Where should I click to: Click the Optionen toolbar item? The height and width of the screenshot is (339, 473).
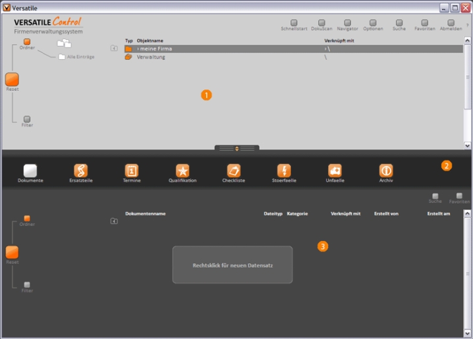pos(373,23)
